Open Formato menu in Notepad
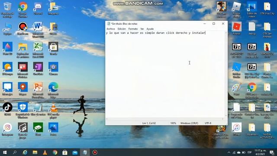The image size is (277, 156). pyautogui.click(x=133, y=29)
